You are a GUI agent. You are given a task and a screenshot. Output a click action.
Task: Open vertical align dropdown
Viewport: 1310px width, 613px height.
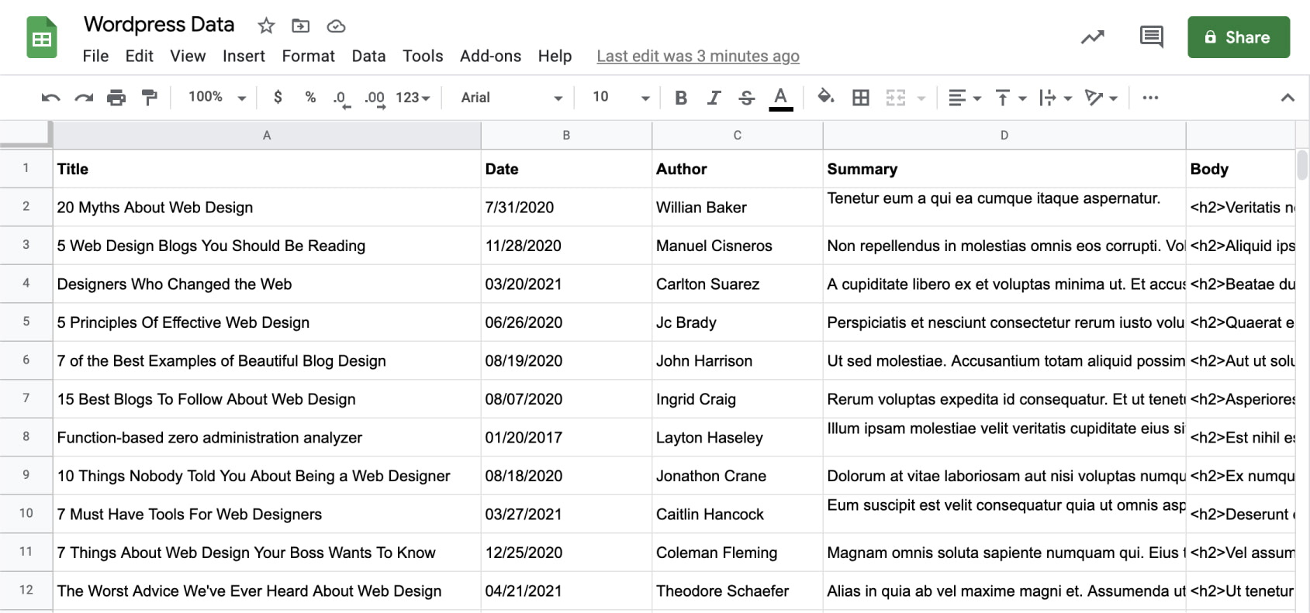point(1011,98)
